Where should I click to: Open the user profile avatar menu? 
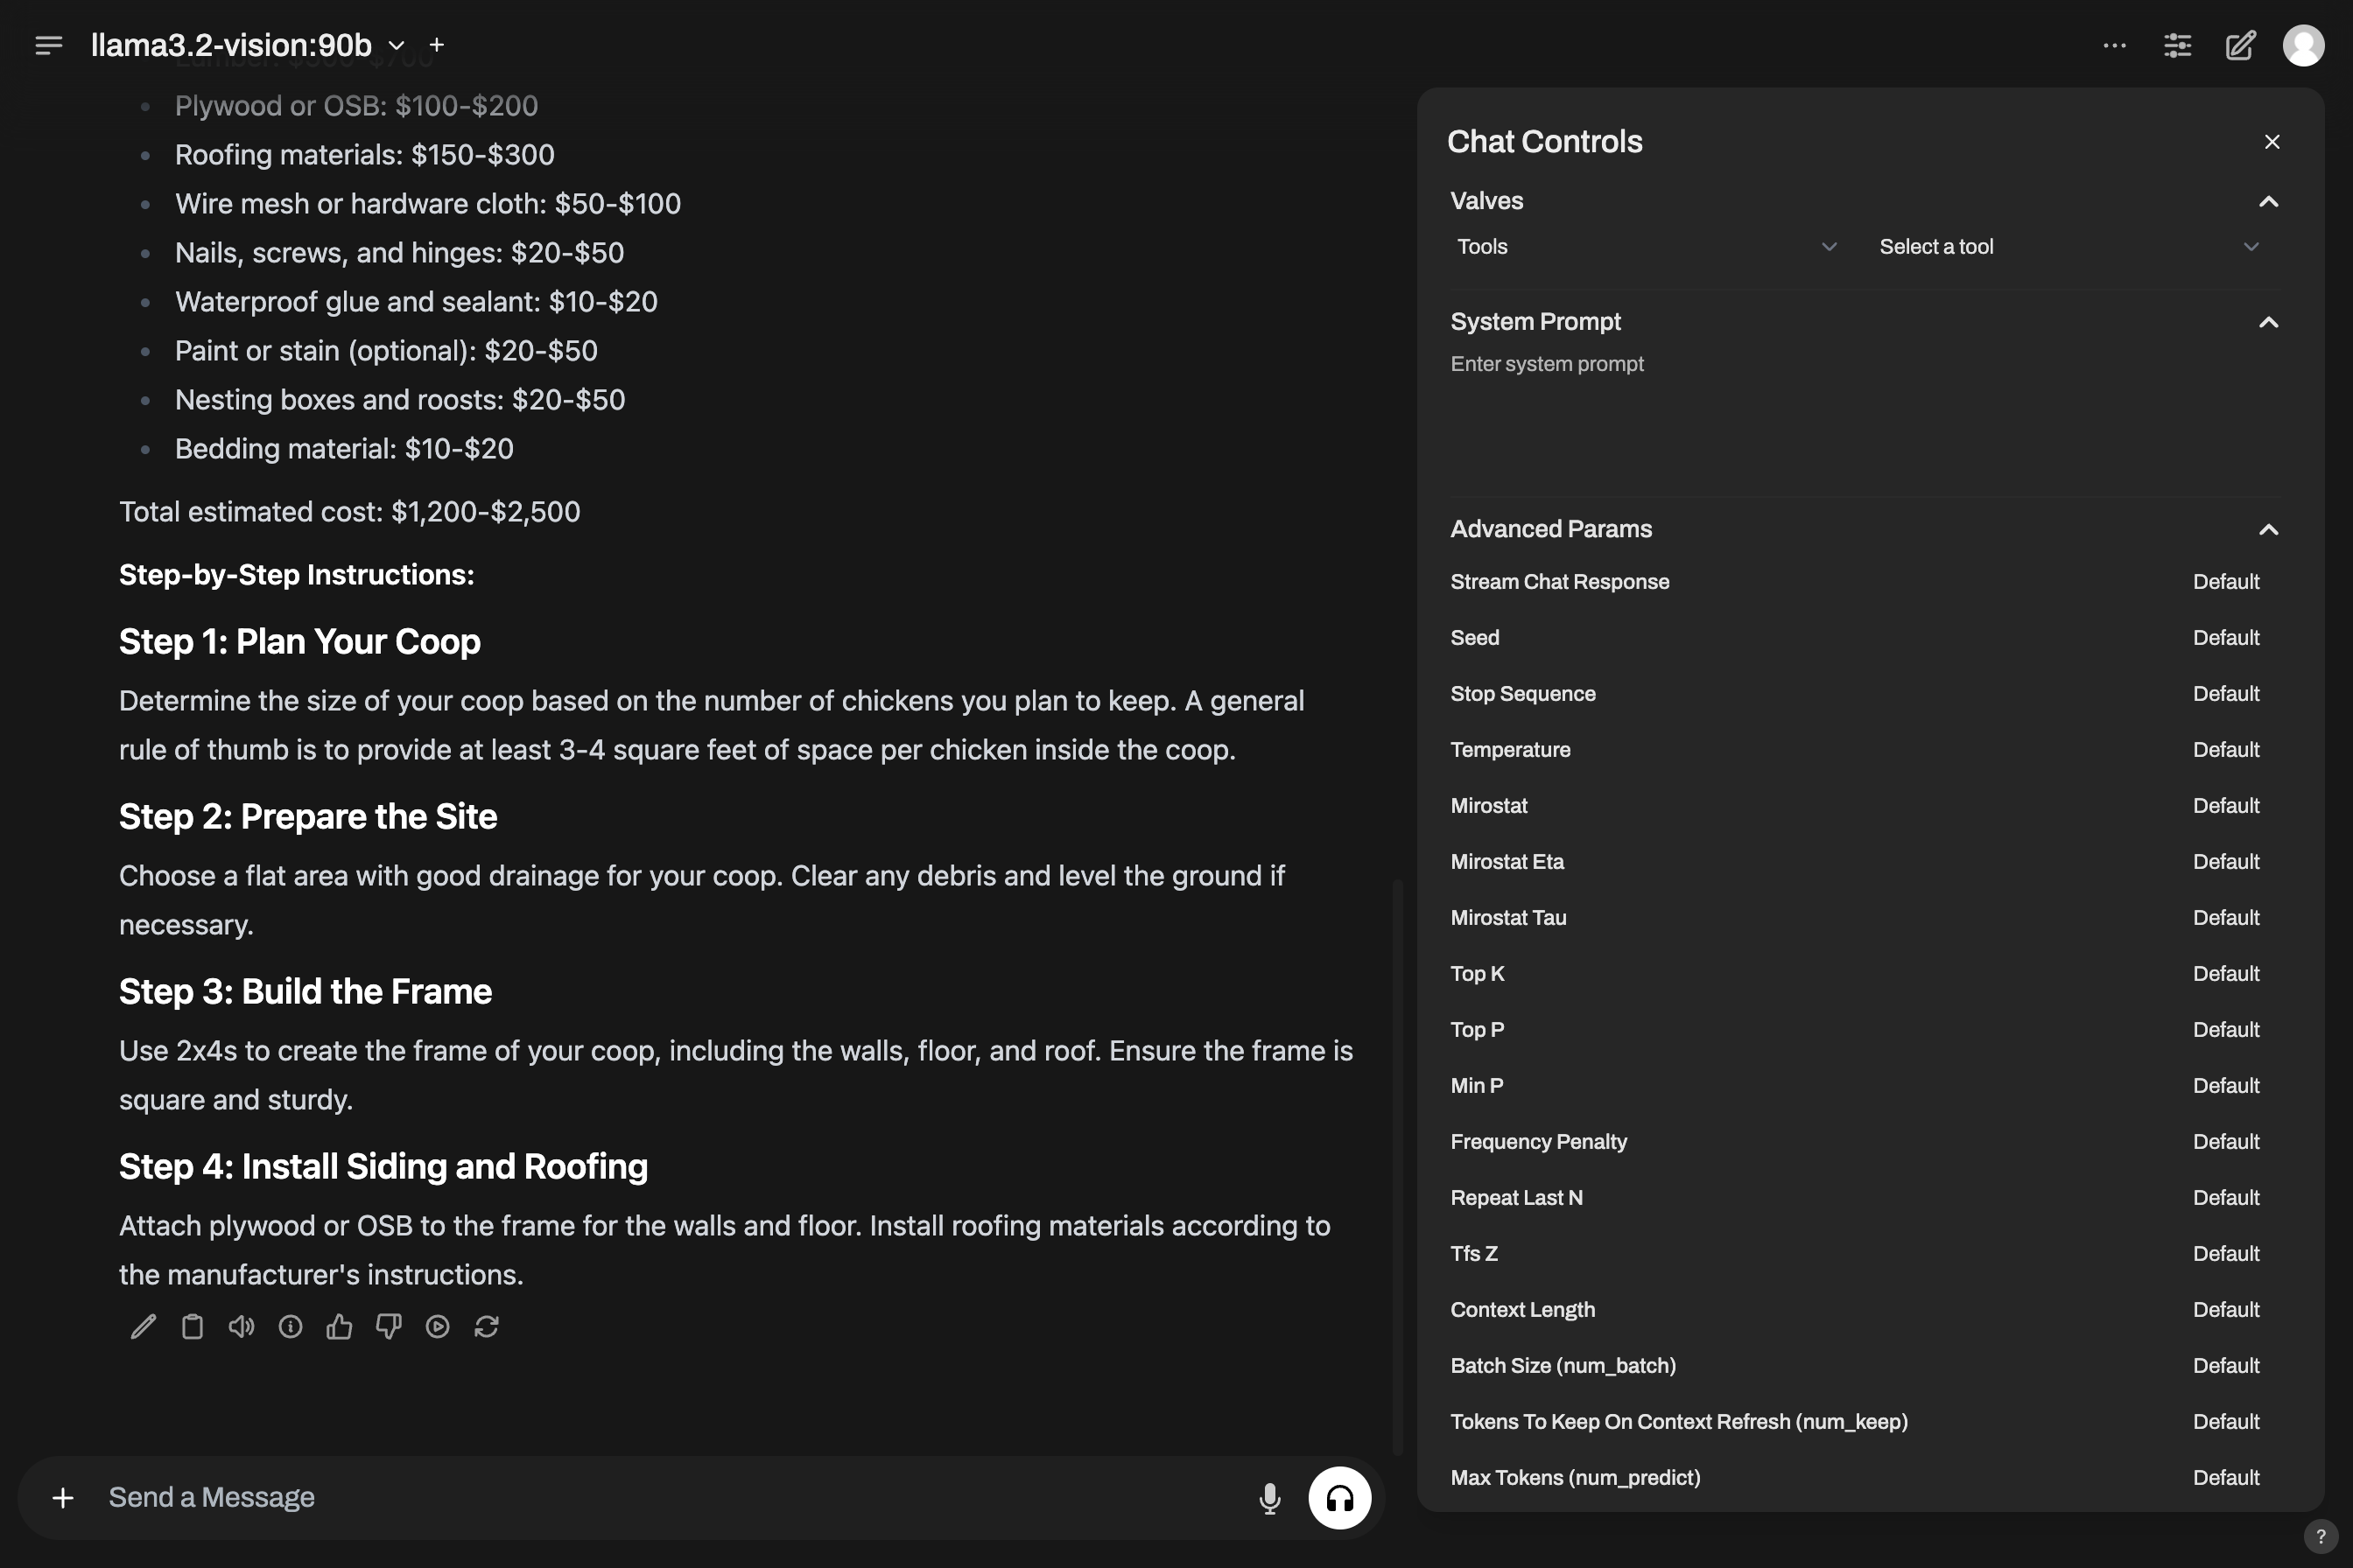pyautogui.click(x=2303, y=45)
